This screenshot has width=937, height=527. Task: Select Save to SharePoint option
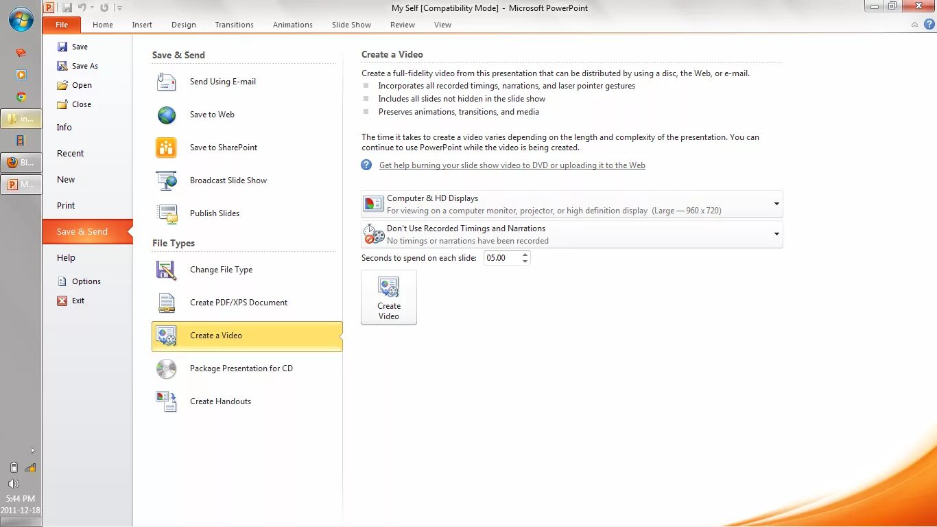[x=247, y=148]
